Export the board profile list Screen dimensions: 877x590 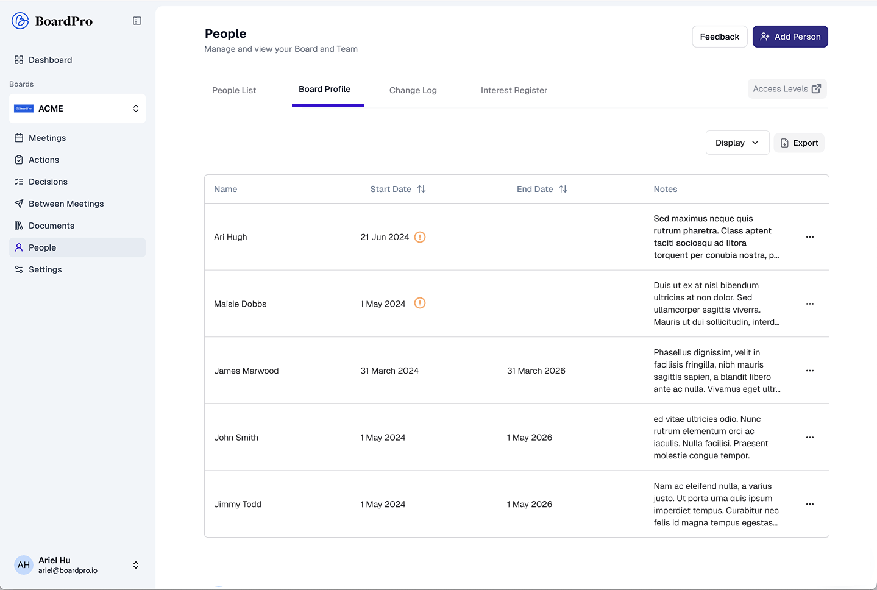(799, 143)
